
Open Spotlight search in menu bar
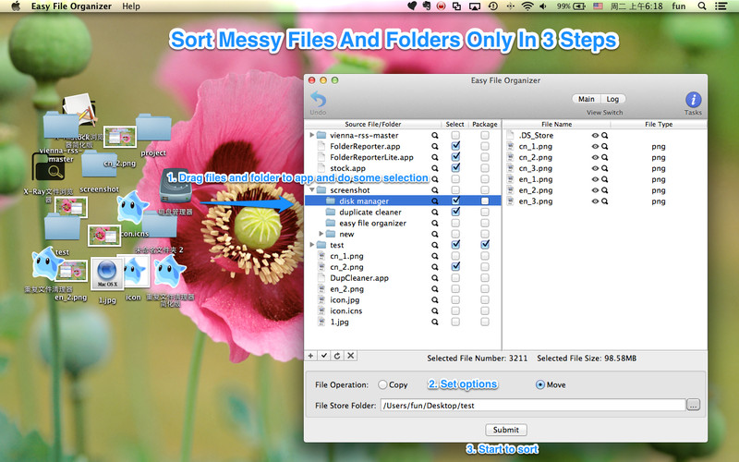click(x=702, y=6)
